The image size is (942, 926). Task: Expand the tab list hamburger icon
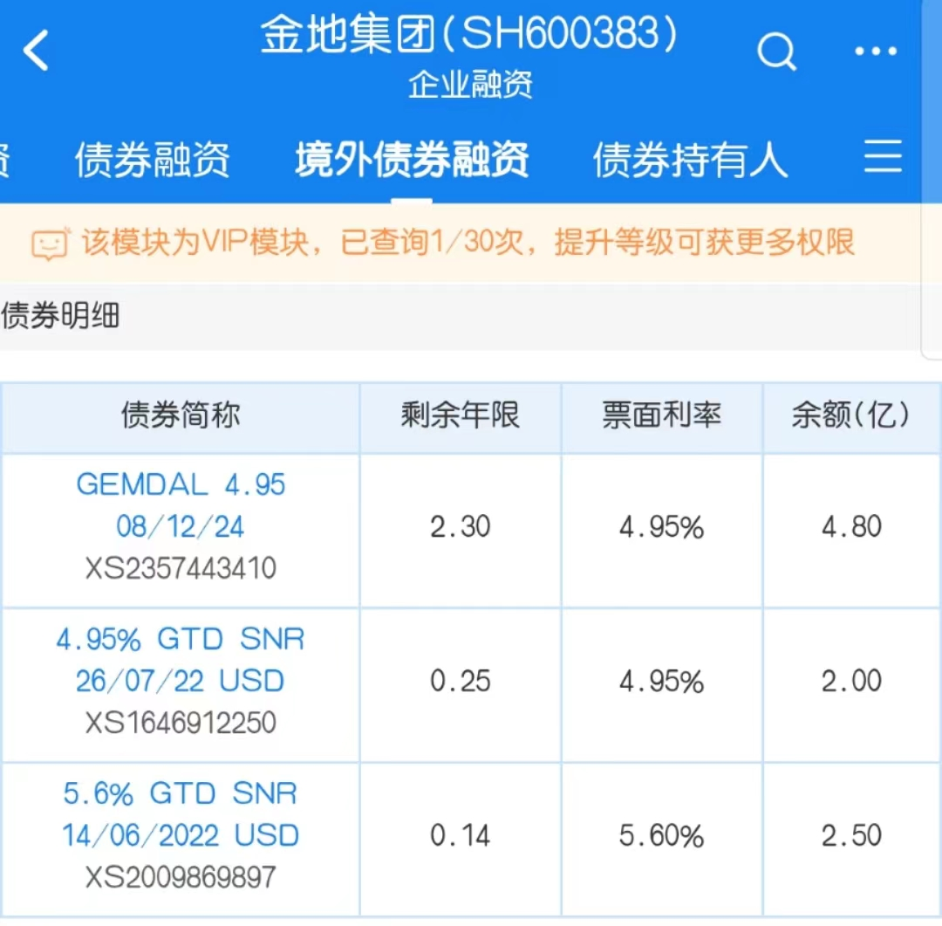(883, 158)
